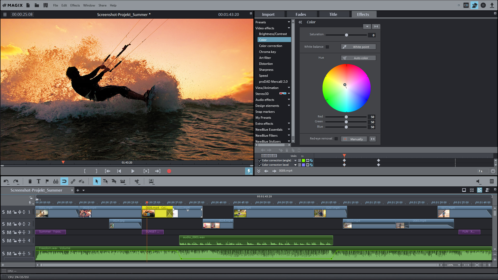
Task: Adjust the Saturation slider handle
Action: pyautogui.click(x=346, y=35)
